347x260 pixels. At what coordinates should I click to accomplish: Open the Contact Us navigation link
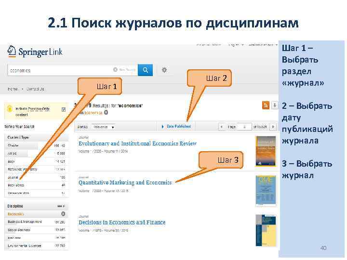pos(35,89)
